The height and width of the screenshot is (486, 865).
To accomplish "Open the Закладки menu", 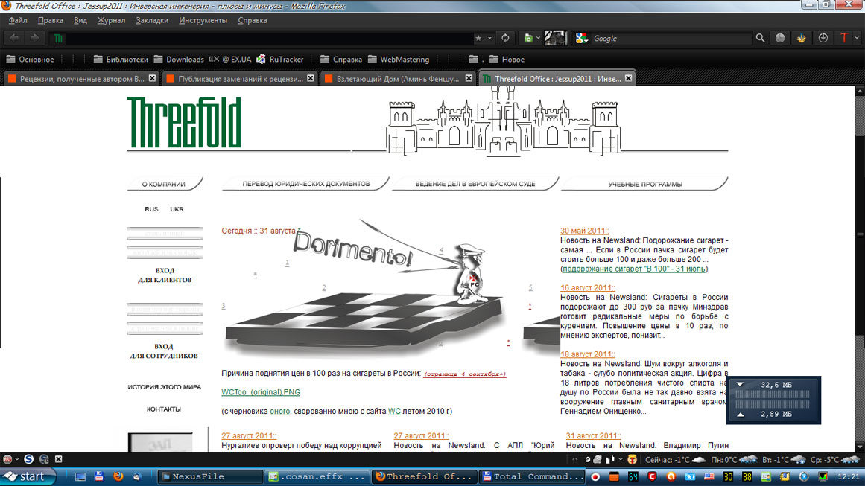I will tap(152, 21).
